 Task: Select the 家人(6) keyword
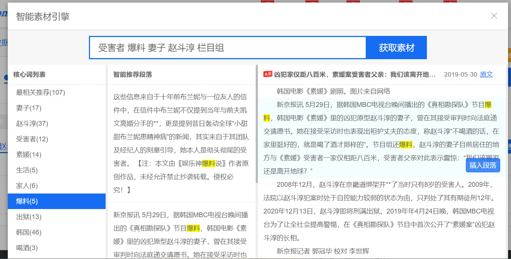click(x=57, y=186)
